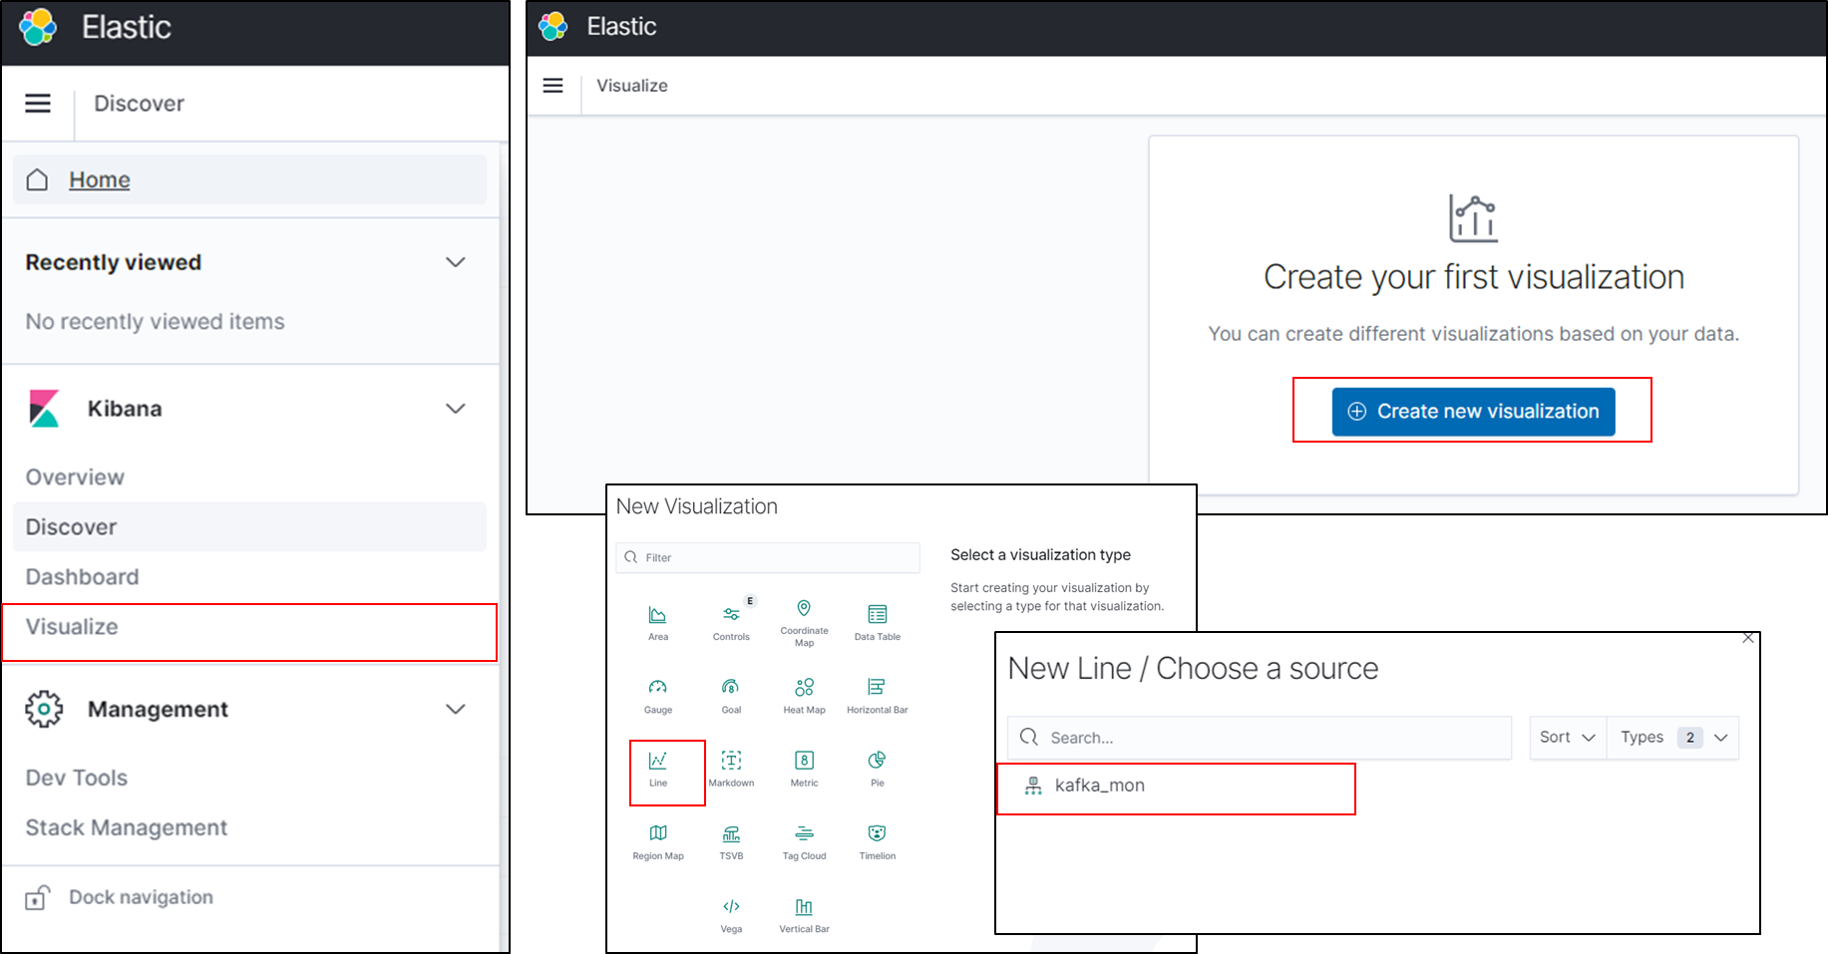Select the Heat Map visualization icon
This screenshot has width=1828, height=954.
click(804, 695)
